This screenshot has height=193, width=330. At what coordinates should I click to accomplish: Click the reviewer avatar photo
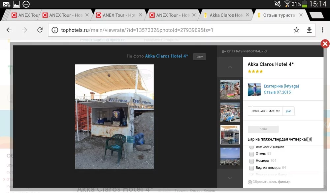(254, 90)
